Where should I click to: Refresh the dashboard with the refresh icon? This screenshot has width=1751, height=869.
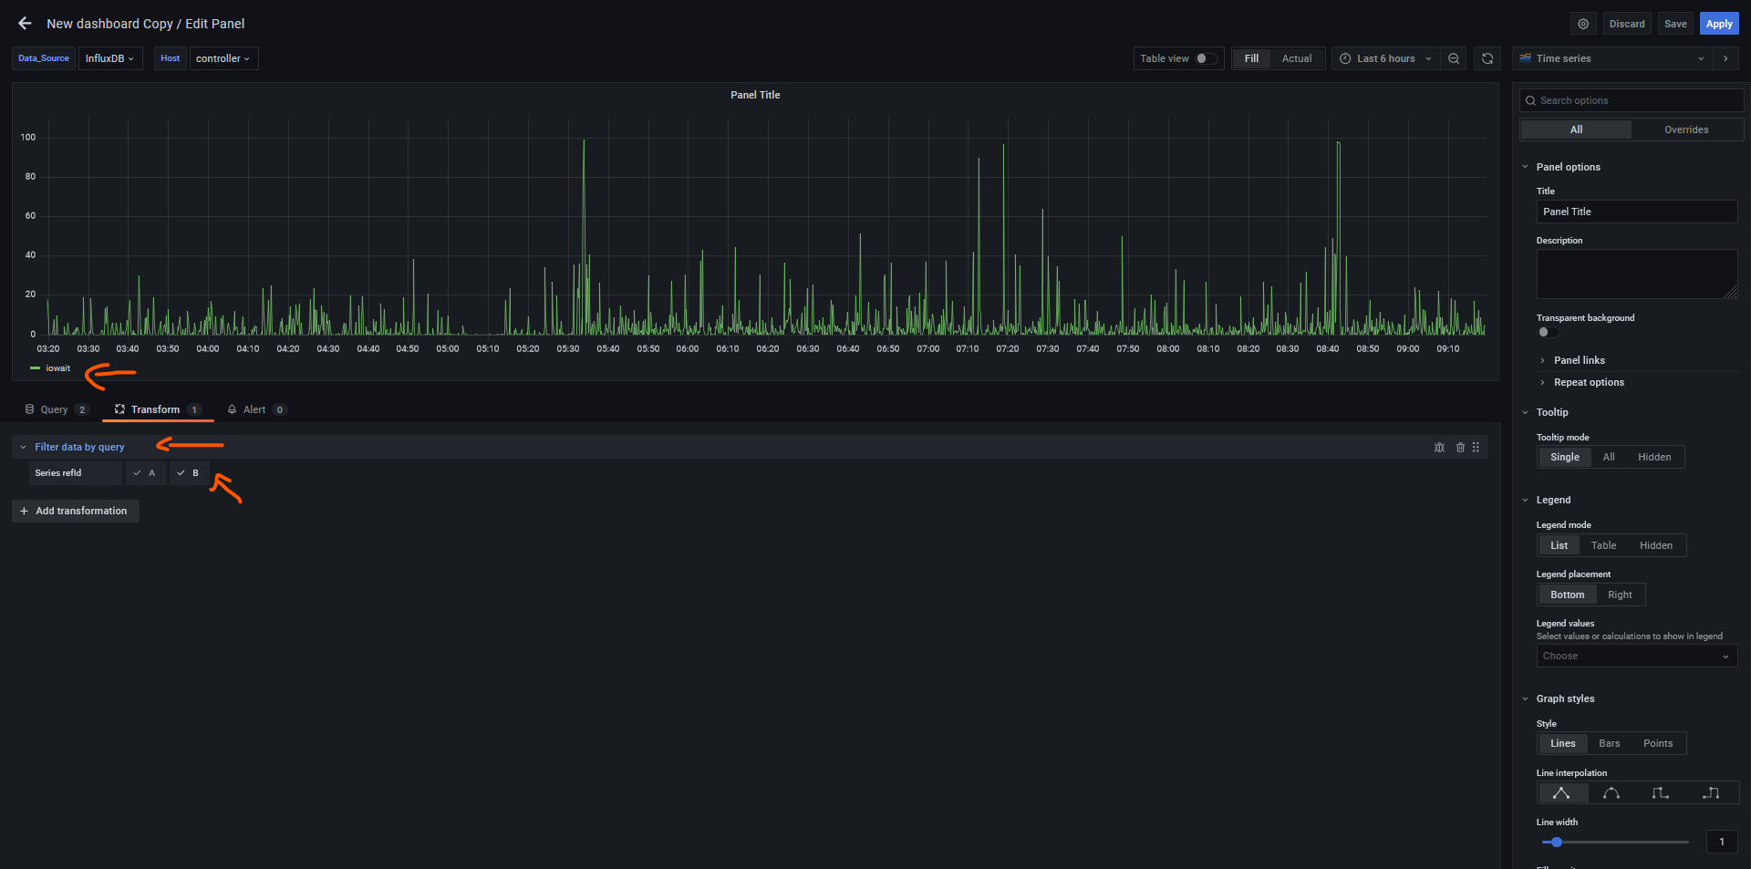pyautogui.click(x=1487, y=58)
